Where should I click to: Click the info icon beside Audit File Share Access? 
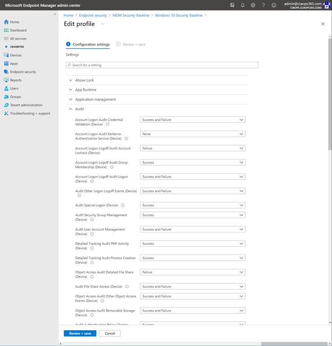(127, 287)
